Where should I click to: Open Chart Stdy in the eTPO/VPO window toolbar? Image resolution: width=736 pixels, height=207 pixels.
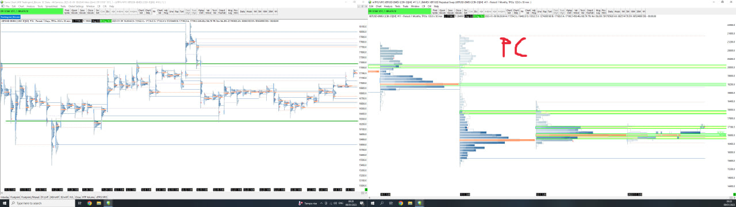516,11
